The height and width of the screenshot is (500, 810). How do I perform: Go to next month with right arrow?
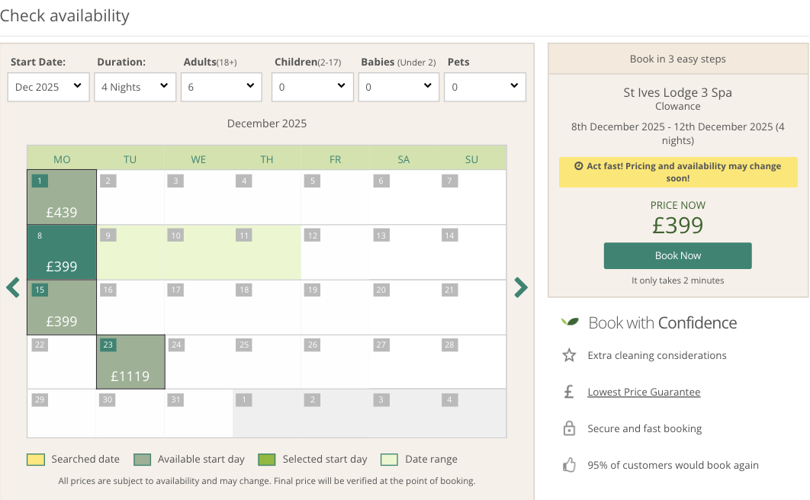(x=521, y=287)
